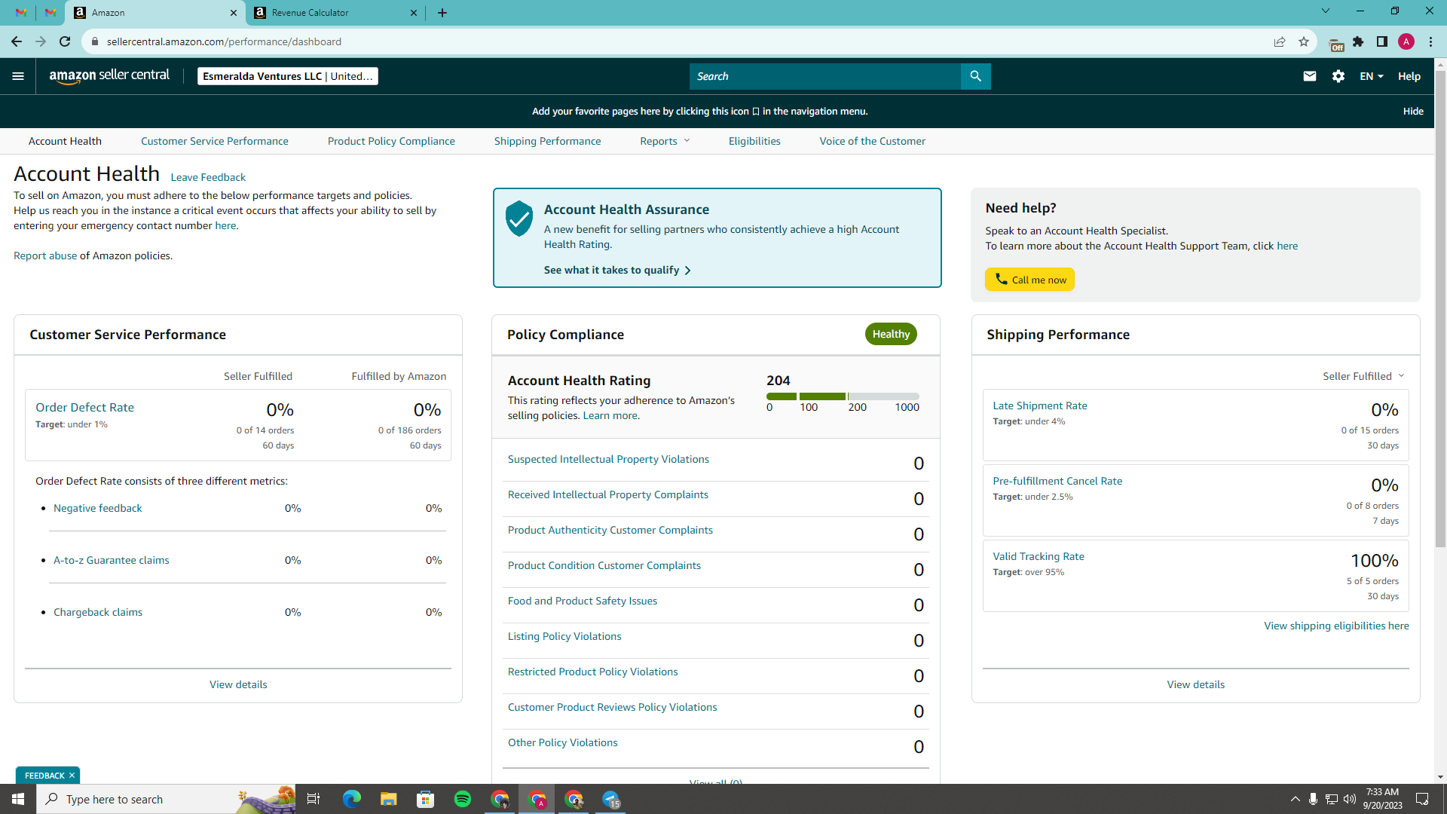
Task: Click the Chrome profile avatar
Action: (1406, 41)
